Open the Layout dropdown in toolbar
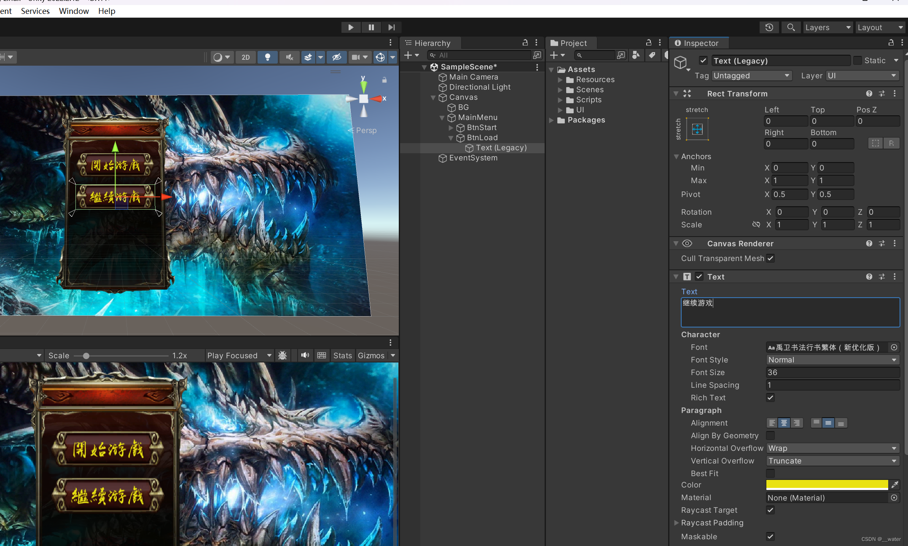Image resolution: width=908 pixels, height=546 pixels. (x=881, y=27)
